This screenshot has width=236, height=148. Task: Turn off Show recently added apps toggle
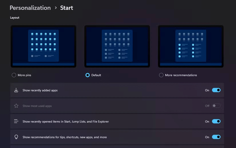pos(216,90)
